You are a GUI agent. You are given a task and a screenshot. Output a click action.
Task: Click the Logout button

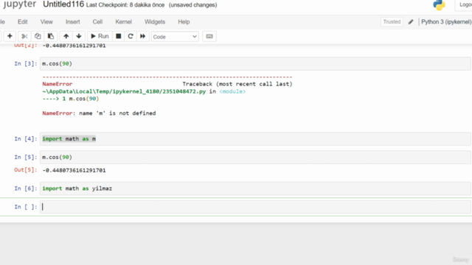(464, 5)
